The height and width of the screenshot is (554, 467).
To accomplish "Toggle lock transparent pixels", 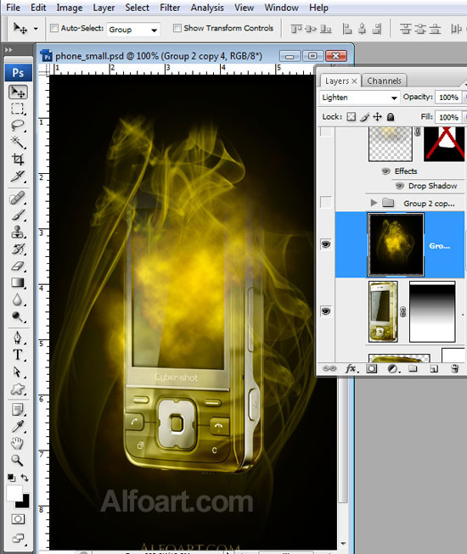I will click(x=351, y=116).
